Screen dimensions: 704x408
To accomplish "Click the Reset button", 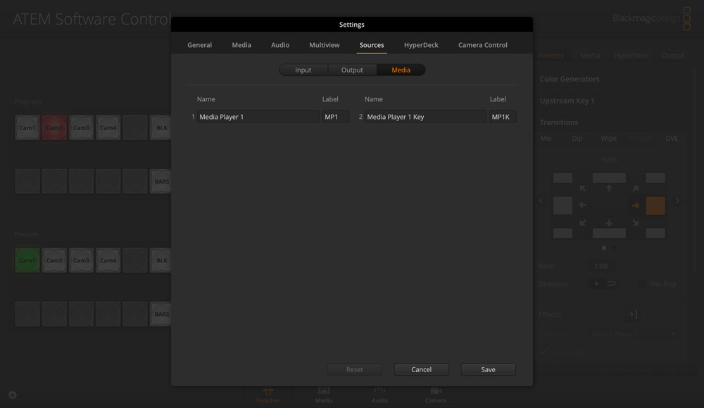I will tap(354, 369).
